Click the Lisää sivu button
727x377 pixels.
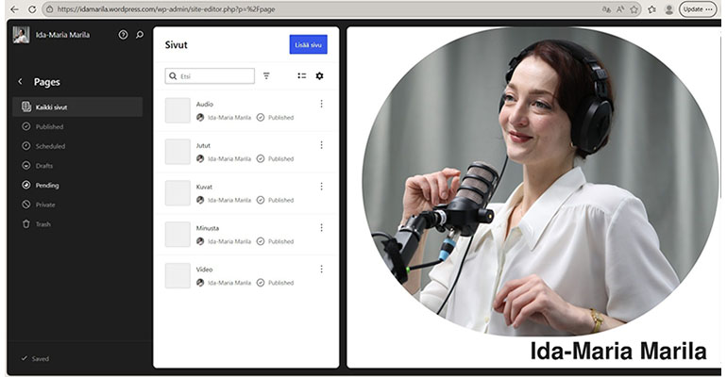pyautogui.click(x=308, y=45)
